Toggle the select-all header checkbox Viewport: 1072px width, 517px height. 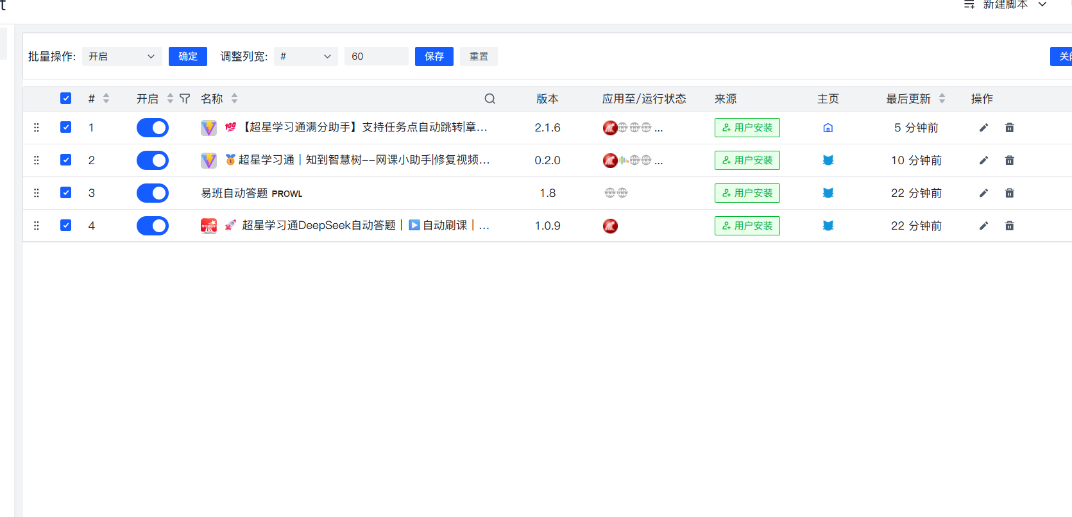(x=65, y=98)
